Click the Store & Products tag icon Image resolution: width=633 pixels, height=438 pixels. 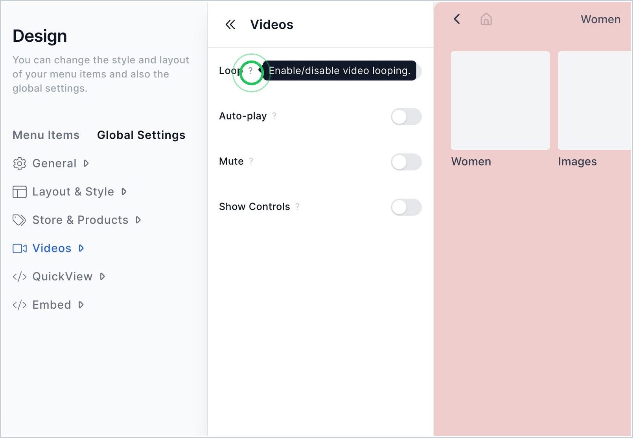[19, 220]
